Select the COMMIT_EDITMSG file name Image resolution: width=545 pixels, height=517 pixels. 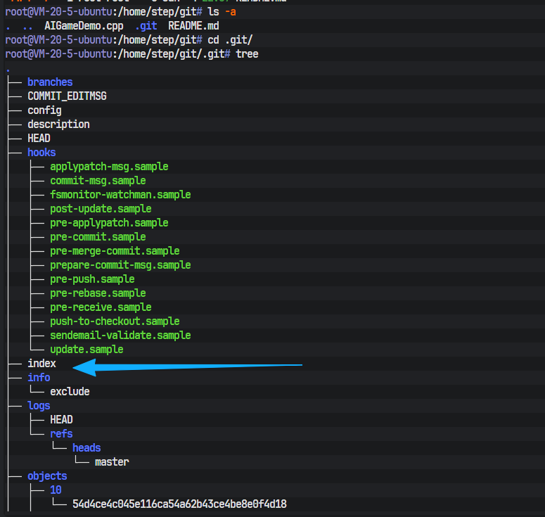(x=67, y=96)
